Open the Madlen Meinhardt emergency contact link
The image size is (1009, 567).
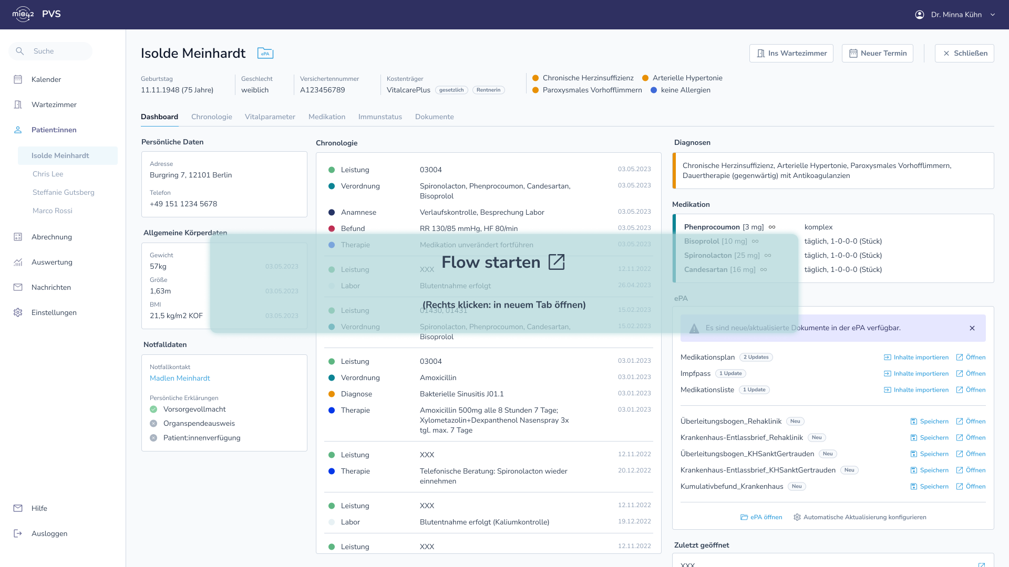pos(180,378)
